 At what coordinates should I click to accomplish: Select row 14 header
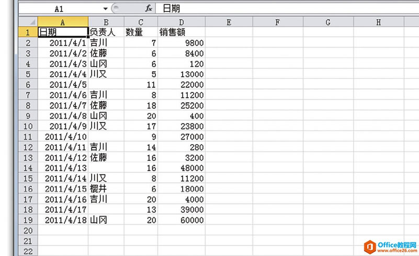28,168
